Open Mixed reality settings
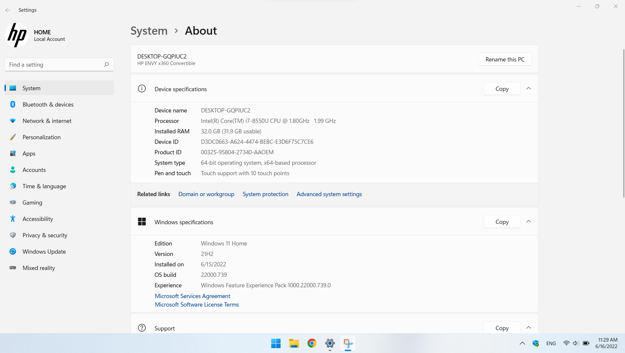This screenshot has height=353, width=625. [59, 268]
